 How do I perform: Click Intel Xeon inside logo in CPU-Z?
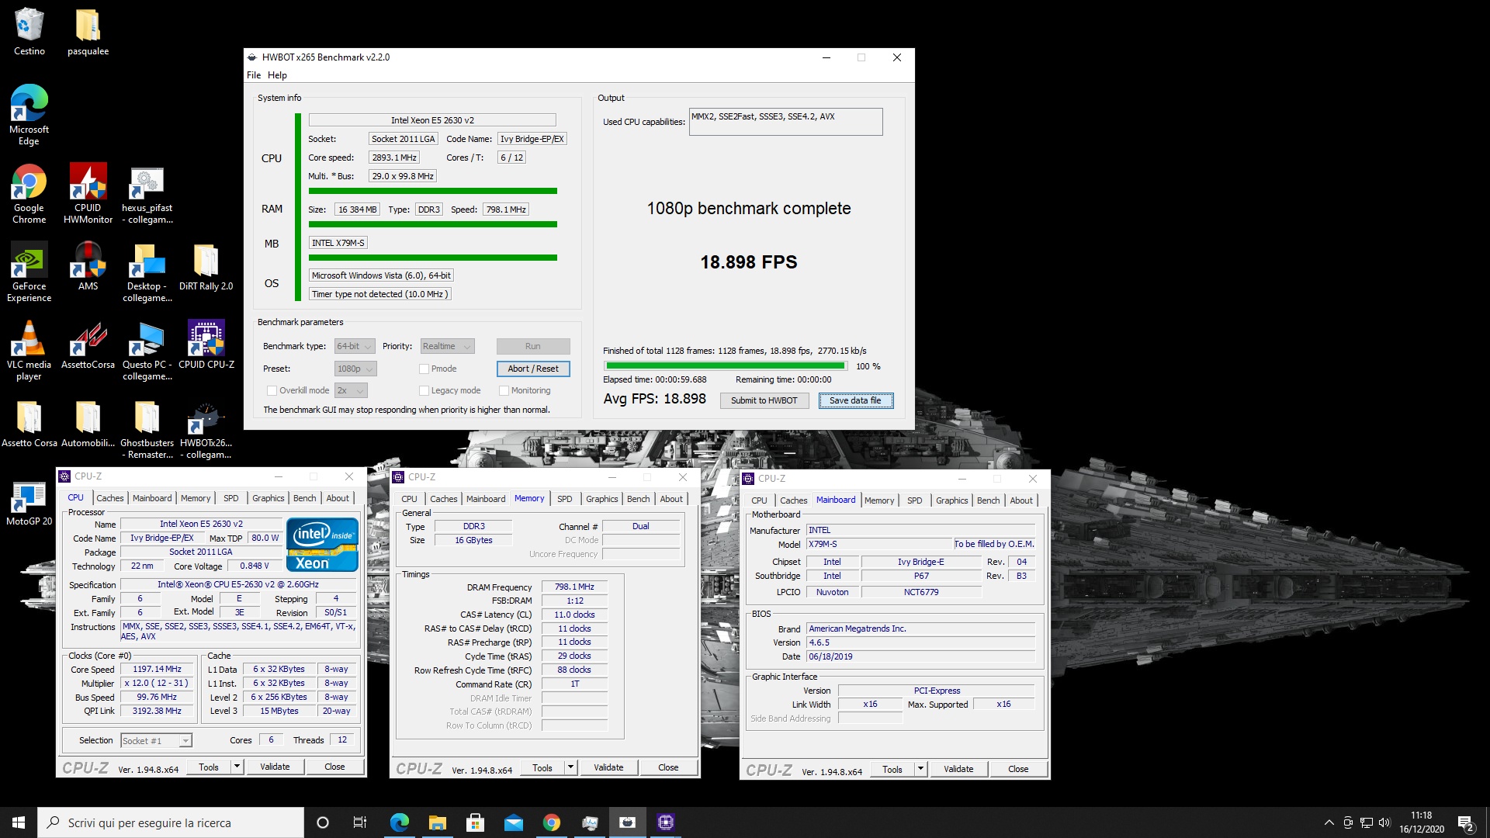[322, 545]
